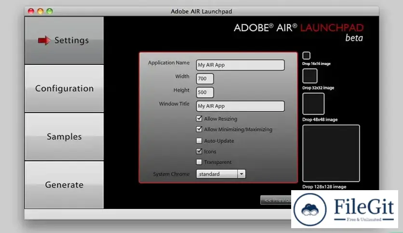Open the Configuration section
This screenshot has width=403, height=233.
(x=64, y=88)
